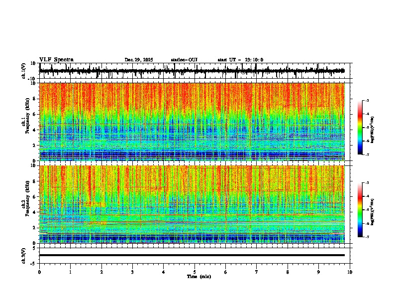
Task: Click the "5" tick on ch.3(V) axis
Action: (35, 248)
